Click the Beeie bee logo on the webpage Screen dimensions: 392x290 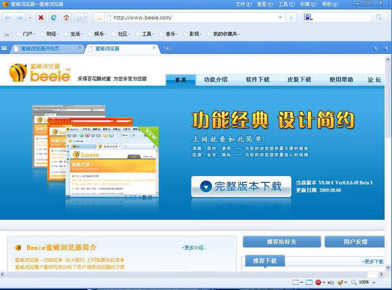coord(40,73)
